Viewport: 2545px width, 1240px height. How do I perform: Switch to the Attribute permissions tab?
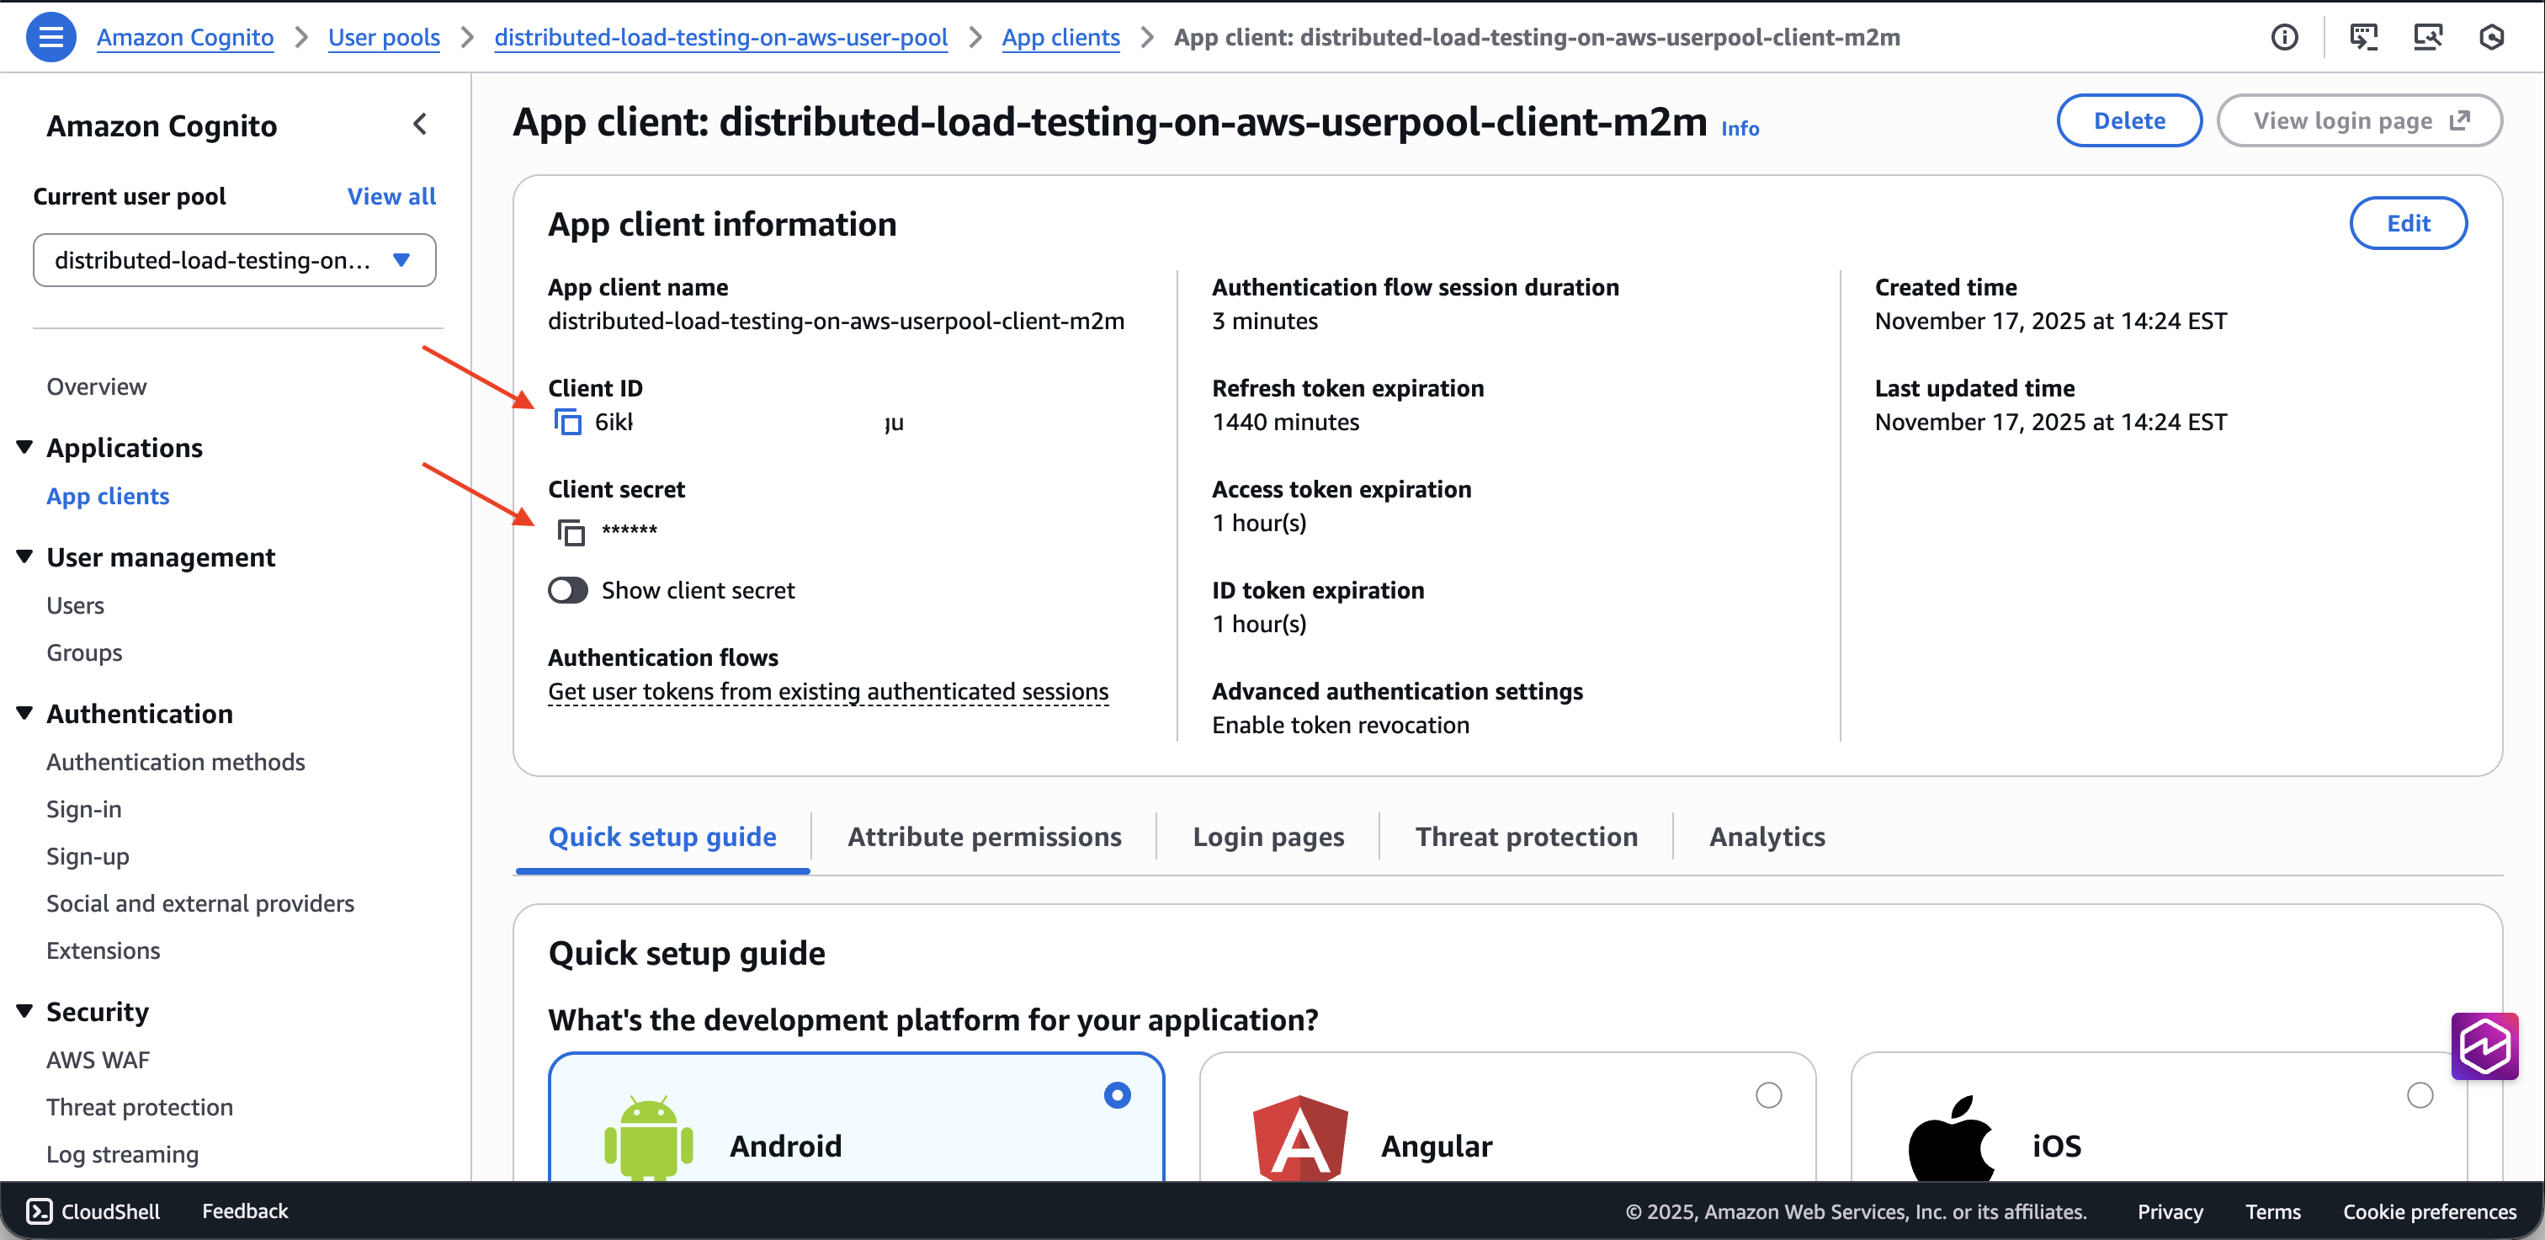pos(984,836)
